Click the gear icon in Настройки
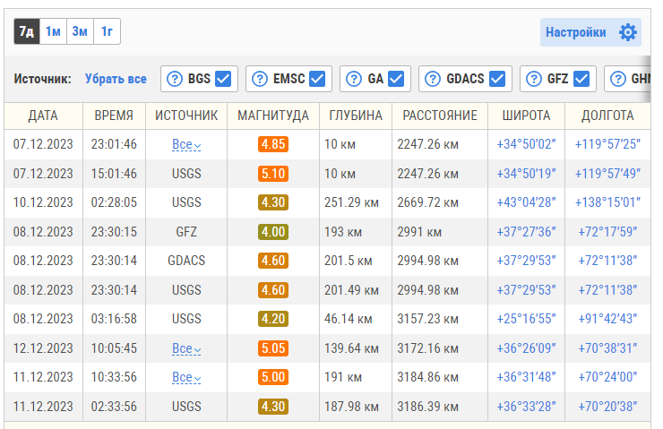Viewport: 663px width, 429px height. [x=628, y=32]
